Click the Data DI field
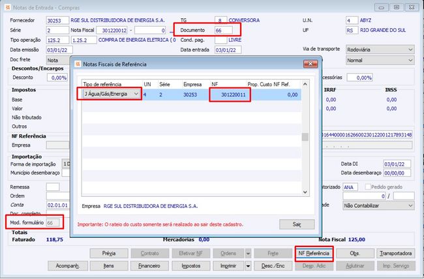The image size is (424, 279). 397,164
